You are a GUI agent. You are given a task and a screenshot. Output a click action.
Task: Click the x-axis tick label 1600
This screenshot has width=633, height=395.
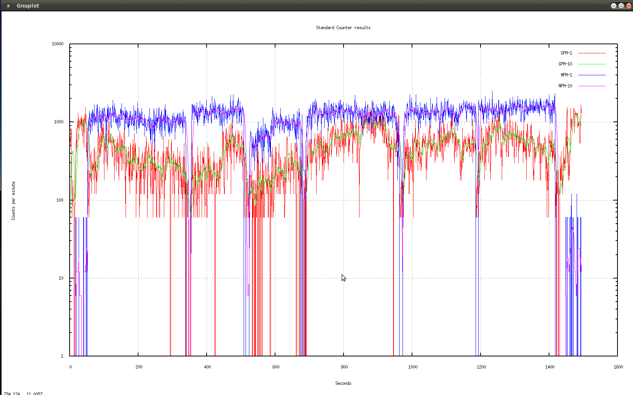[x=618, y=367]
